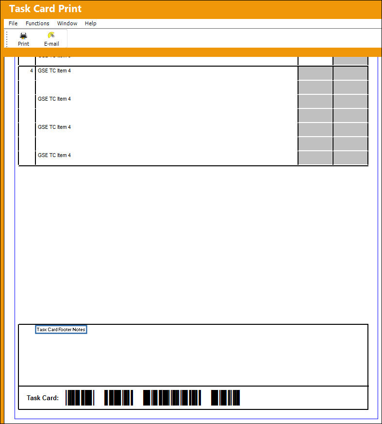This screenshot has height=424, width=382.
Task: Click the Task Card Print window title
Action: (45, 9)
